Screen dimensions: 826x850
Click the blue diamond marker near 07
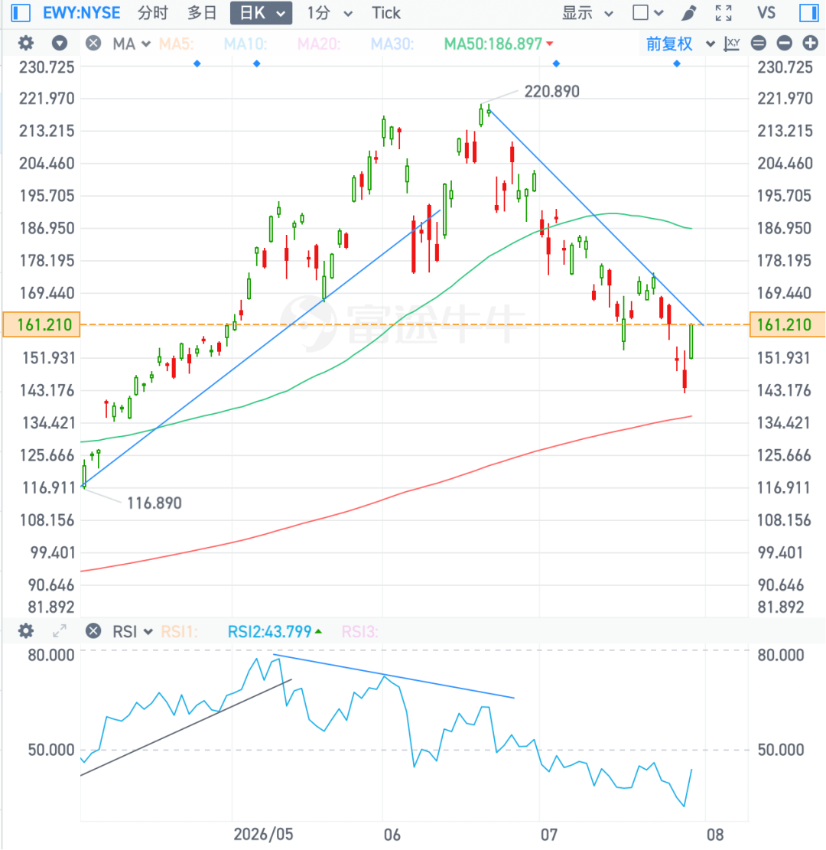556,64
